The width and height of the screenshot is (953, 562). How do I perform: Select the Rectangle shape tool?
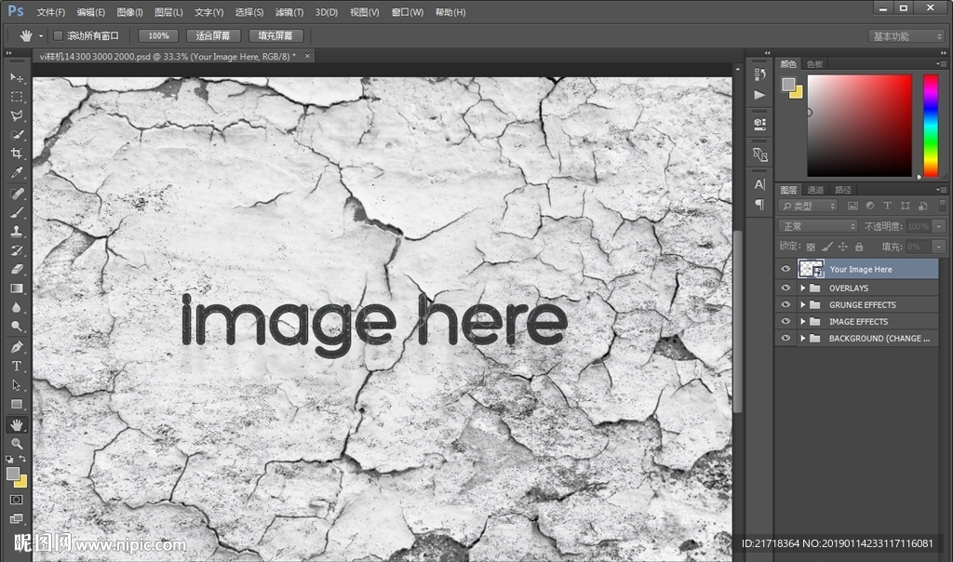tap(17, 404)
